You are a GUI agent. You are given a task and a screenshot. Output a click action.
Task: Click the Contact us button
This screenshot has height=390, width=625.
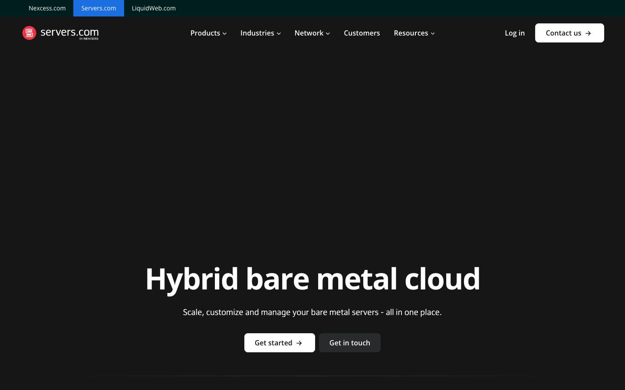[569, 33]
